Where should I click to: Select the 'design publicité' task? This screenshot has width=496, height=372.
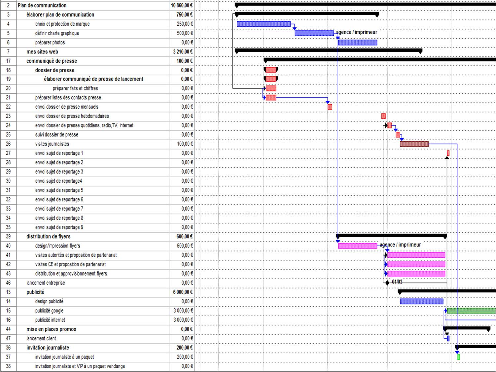pos(49,301)
